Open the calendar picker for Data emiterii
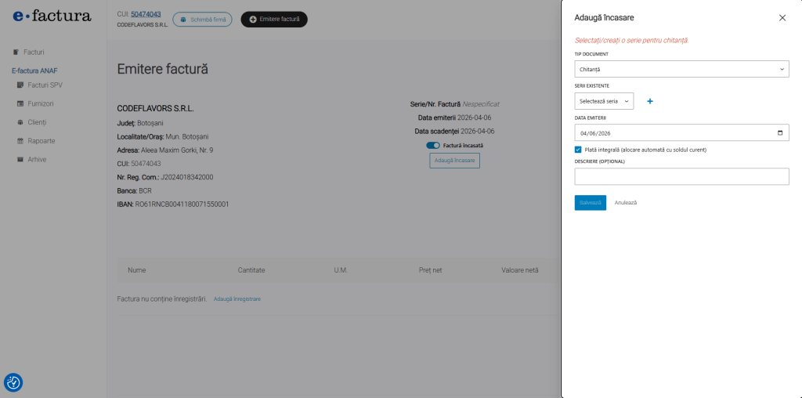Image resolution: width=802 pixels, height=398 pixels. [x=779, y=133]
